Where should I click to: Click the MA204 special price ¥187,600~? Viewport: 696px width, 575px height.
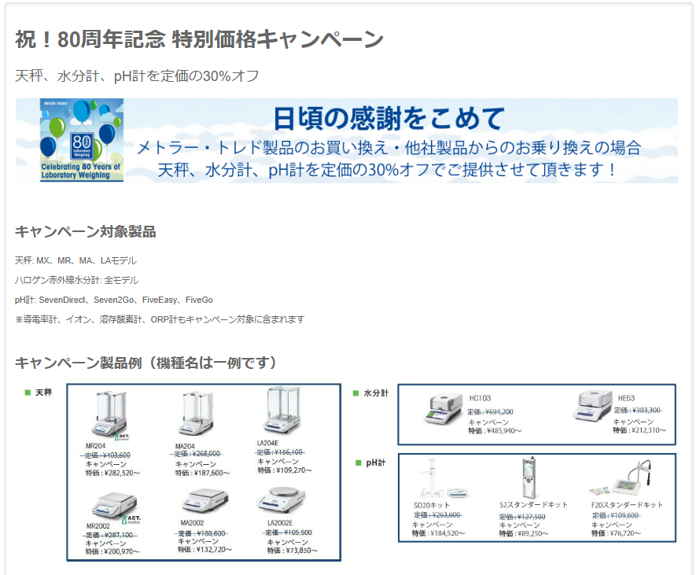202,473
